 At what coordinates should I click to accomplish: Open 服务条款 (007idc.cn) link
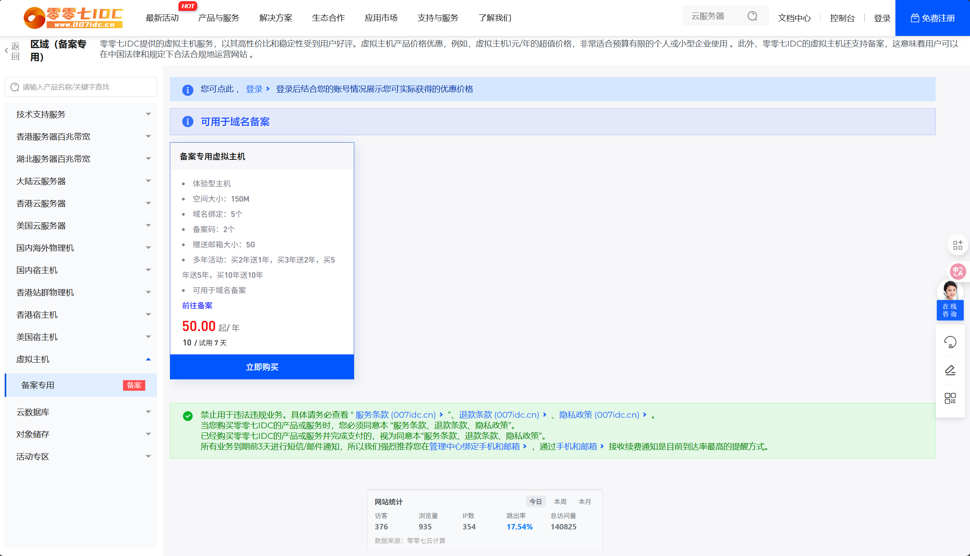coord(396,415)
